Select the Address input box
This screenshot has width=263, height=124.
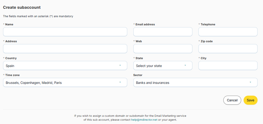pos(65,49)
